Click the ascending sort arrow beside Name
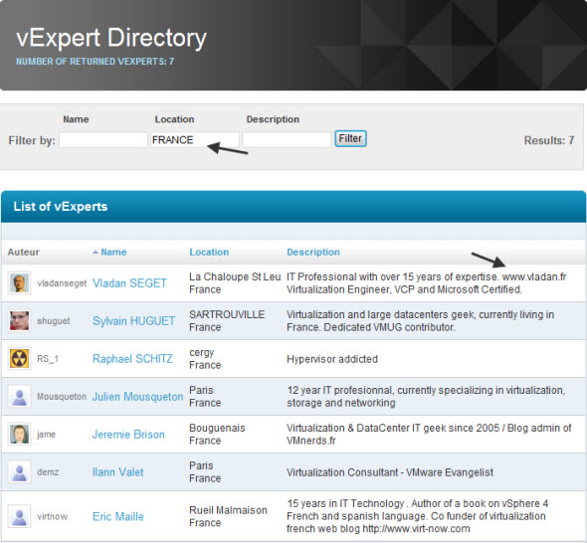This screenshot has width=587, height=543. pos(96,253)
